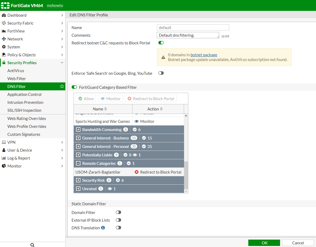Expand the Security Risk category
The height and width of the screenshot is (247, 316).
(x=78, y=180)
